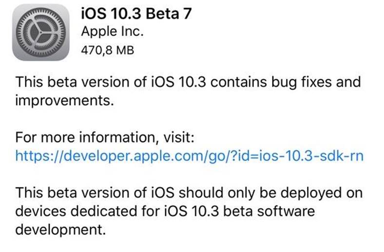The height and width of the screenshot is (252, 384).
Task: Select the iOS 10.3 Beta 7 title
Action: [x=136, y=13]
